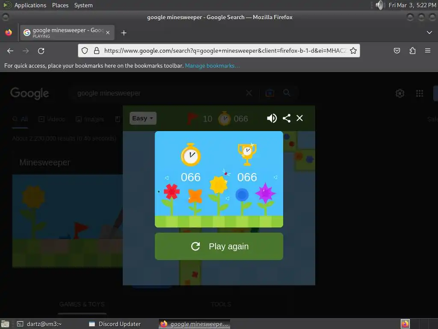
Task: Open the Google apps grid
Action: [420, 93]
